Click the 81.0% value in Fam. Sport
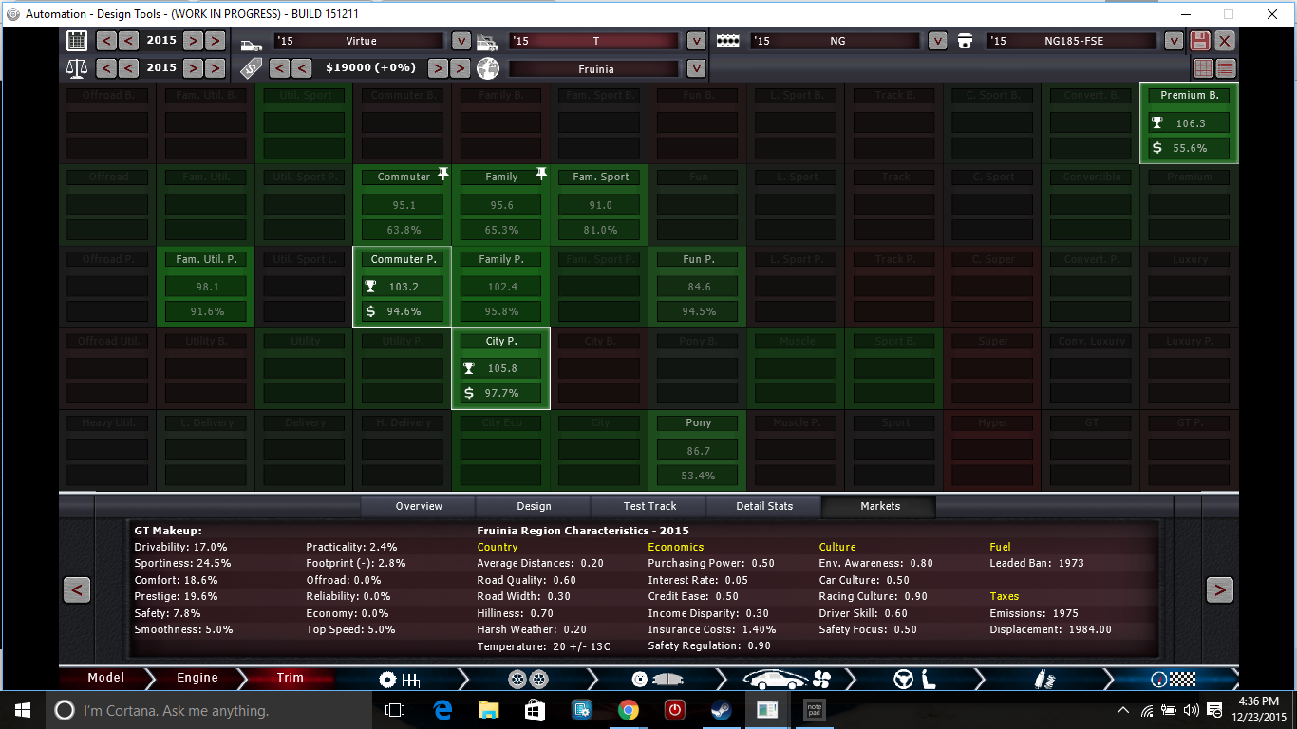This screenshot has height=729, width=1297. pyautogui.click(x=600, y=230)
